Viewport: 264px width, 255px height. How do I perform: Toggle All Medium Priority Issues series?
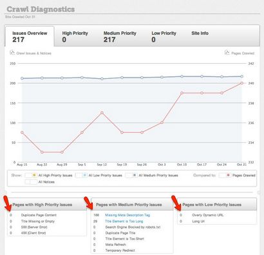click(131, 175)
